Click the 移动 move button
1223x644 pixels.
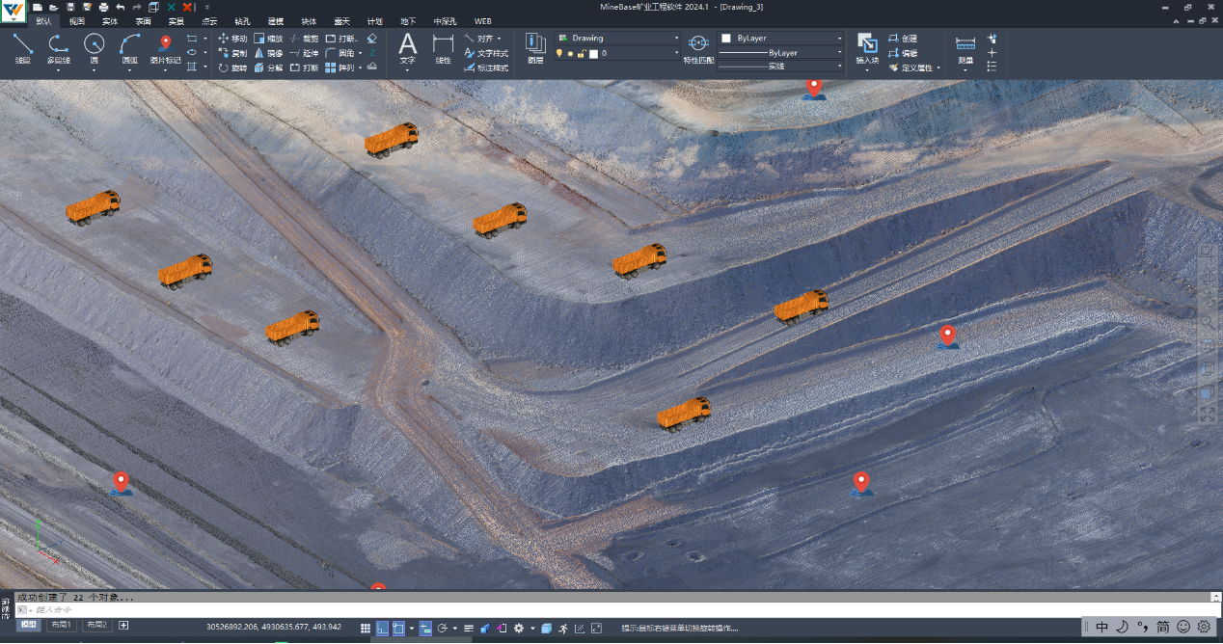coord(233,39)
